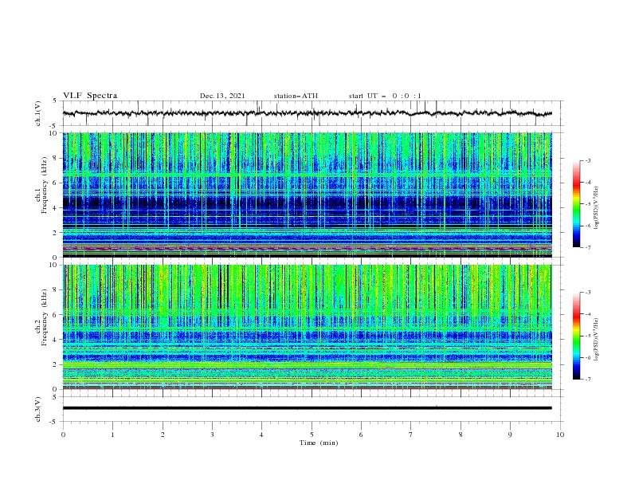This screenshot has height=488, width=631.
Task: Click the "Time (min)" x-axis label
Action: pyautogui.click(x=319, y=443)
